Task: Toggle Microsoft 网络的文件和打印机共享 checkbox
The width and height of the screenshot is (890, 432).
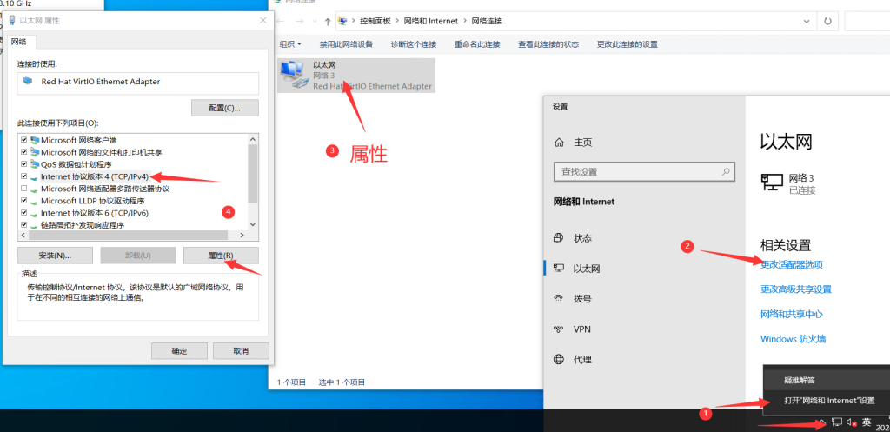Action: click(23, 152)
